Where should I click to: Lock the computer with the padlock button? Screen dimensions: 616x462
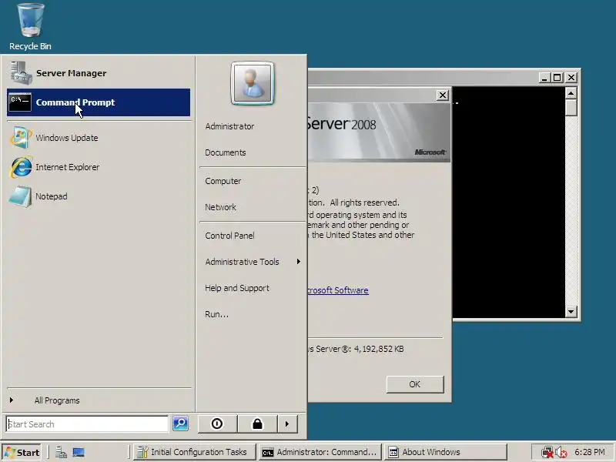[257, 424]
